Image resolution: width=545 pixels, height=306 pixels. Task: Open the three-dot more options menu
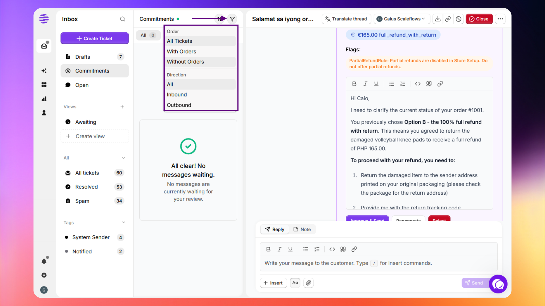[500, 19]
